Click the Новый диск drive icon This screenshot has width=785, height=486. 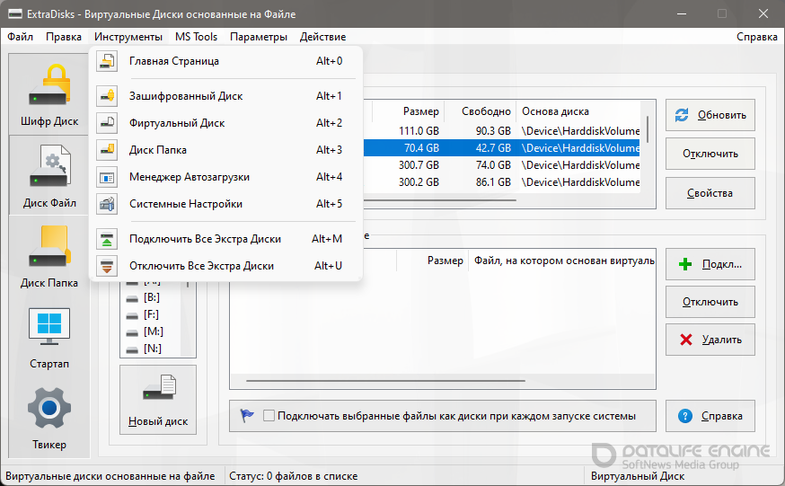click(x=159, y=388)
